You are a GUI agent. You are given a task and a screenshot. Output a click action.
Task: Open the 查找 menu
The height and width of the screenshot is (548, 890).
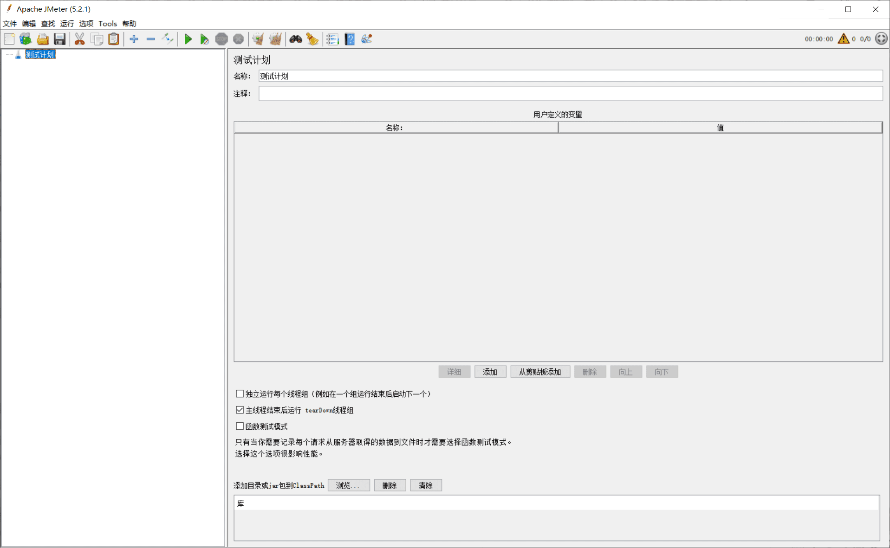pyautogui.click(x=48, y=24)
